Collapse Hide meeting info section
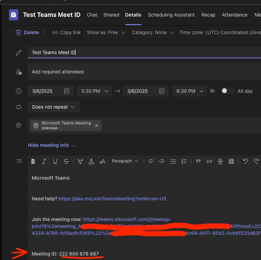 (x=52, y=145)
